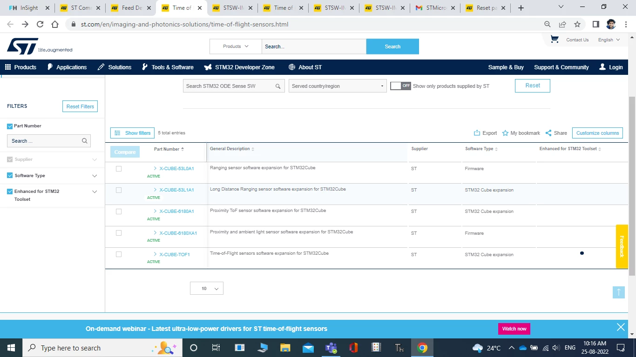
Task: Click the scroll-to-top arrow button
Action: click(x=619, y=292)
